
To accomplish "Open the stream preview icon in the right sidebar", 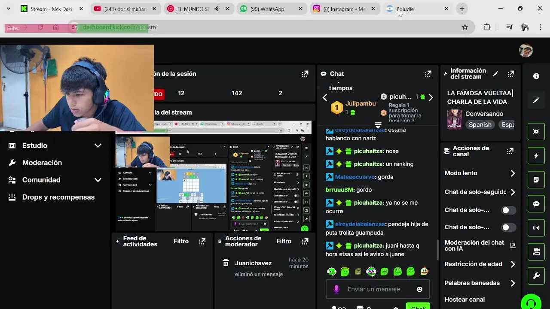I will (x=536, y=132).
